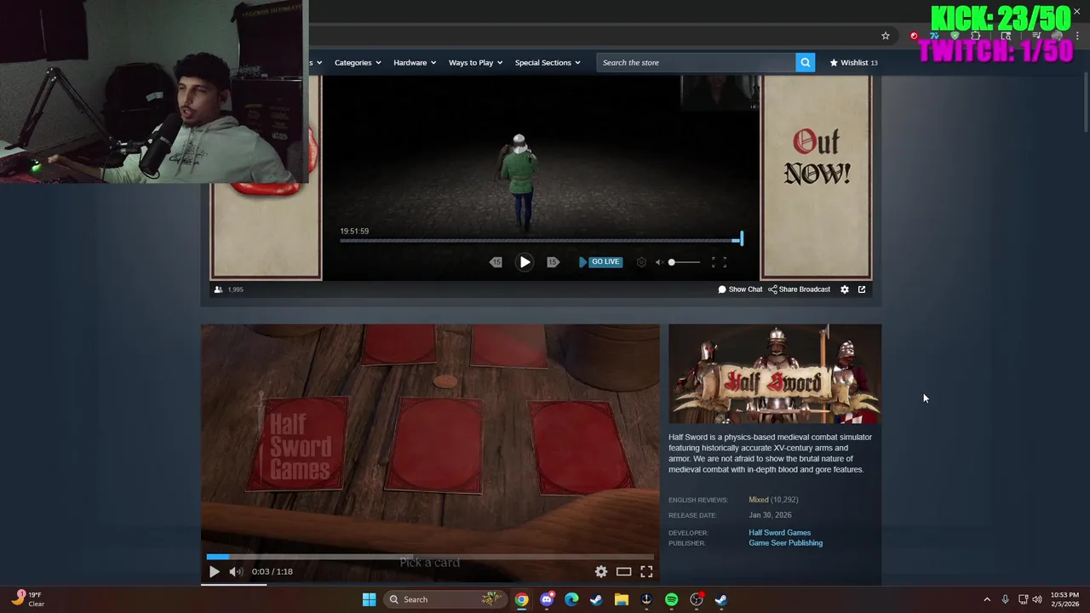Mute the trailer video speaker
1090x613 pixels.
pyautogui.click(x=236, y=572)
